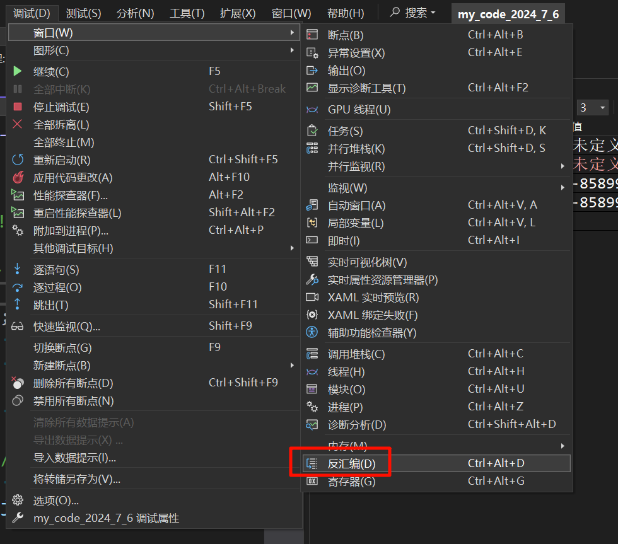Open the dropdown showing value 3
618x544 pixels.
pyautogui.click(x=602, y=108)
